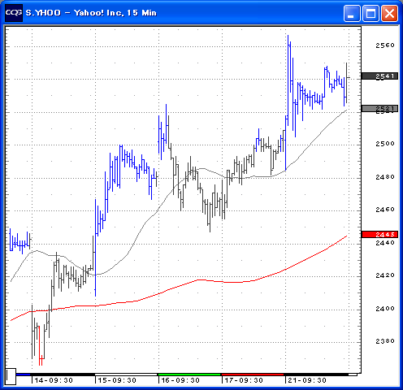The height and width of the screenshot is (390, 403).
Task: Select the dark 2541 last price label
Action: click(x=379, y=76)
